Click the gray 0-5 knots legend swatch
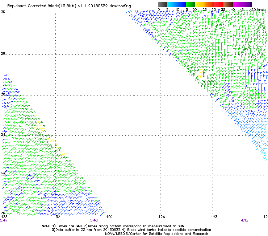 (x=162, y=4)
